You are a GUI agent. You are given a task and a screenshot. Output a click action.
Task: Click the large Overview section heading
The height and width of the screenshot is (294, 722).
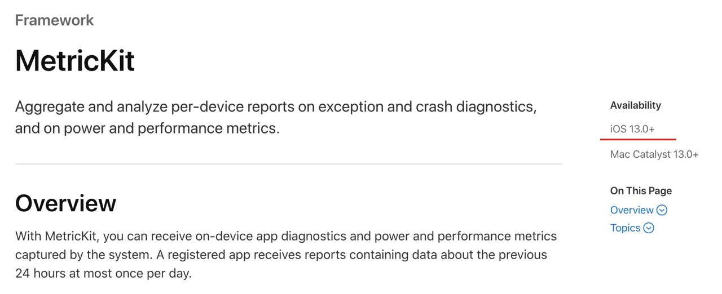(x=65, y=203)
